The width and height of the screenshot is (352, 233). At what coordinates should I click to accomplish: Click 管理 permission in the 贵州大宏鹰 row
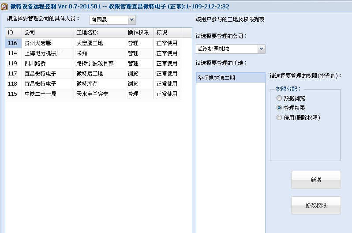[x=139, y=43]
